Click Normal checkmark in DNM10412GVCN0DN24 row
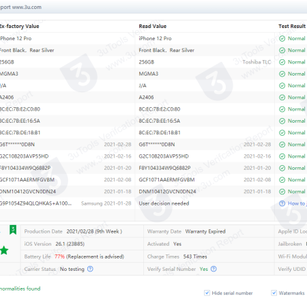The image size is (307, 307). pyautogui.click(x=282, y=192)
